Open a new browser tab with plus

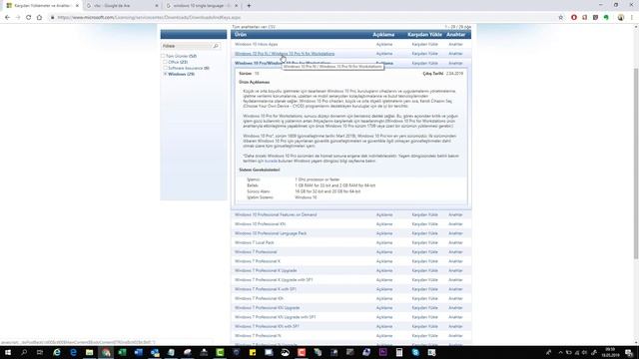[249, 6]
